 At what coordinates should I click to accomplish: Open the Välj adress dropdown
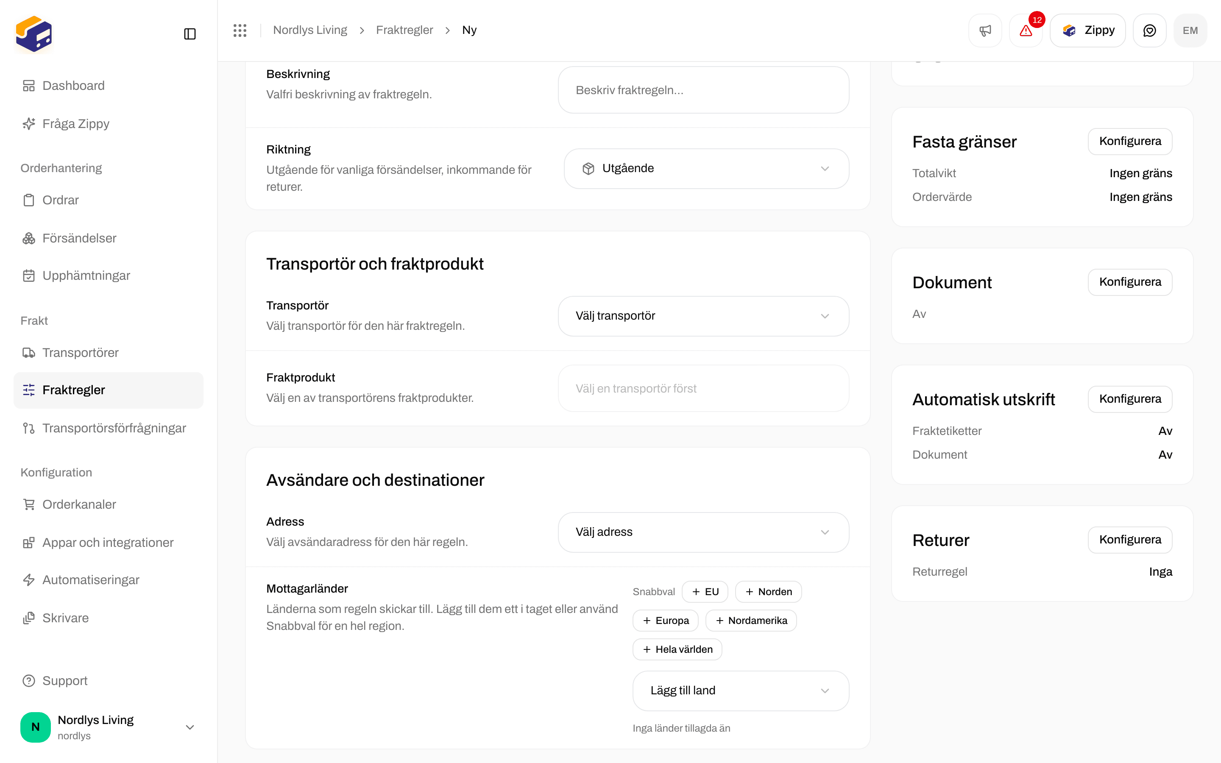(703, 532)
